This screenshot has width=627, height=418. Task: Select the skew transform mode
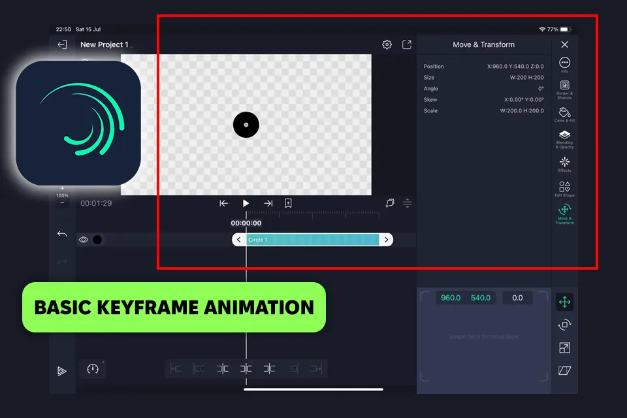click(x=565, y=370)
